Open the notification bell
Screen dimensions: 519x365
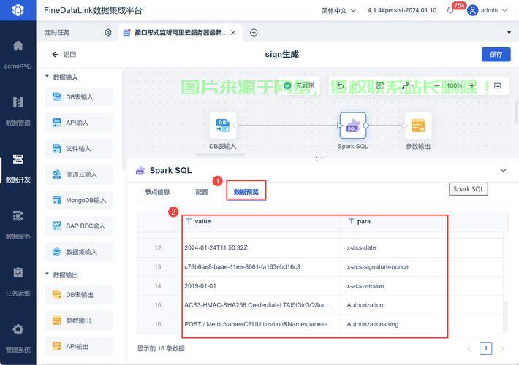pos(450,10)
